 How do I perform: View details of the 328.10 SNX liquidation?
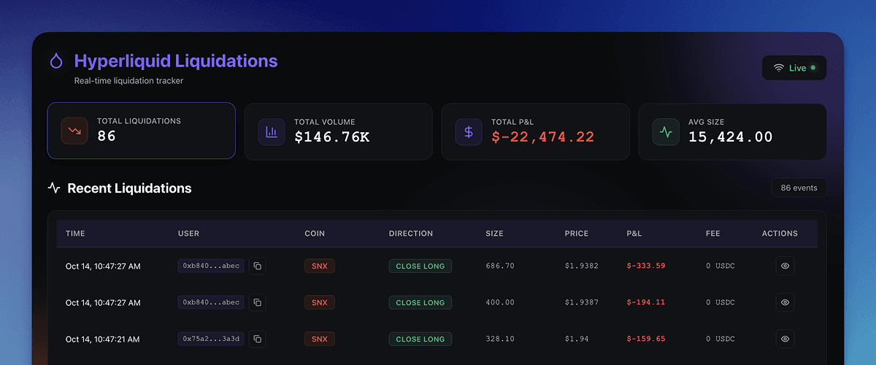click(785, 339)
